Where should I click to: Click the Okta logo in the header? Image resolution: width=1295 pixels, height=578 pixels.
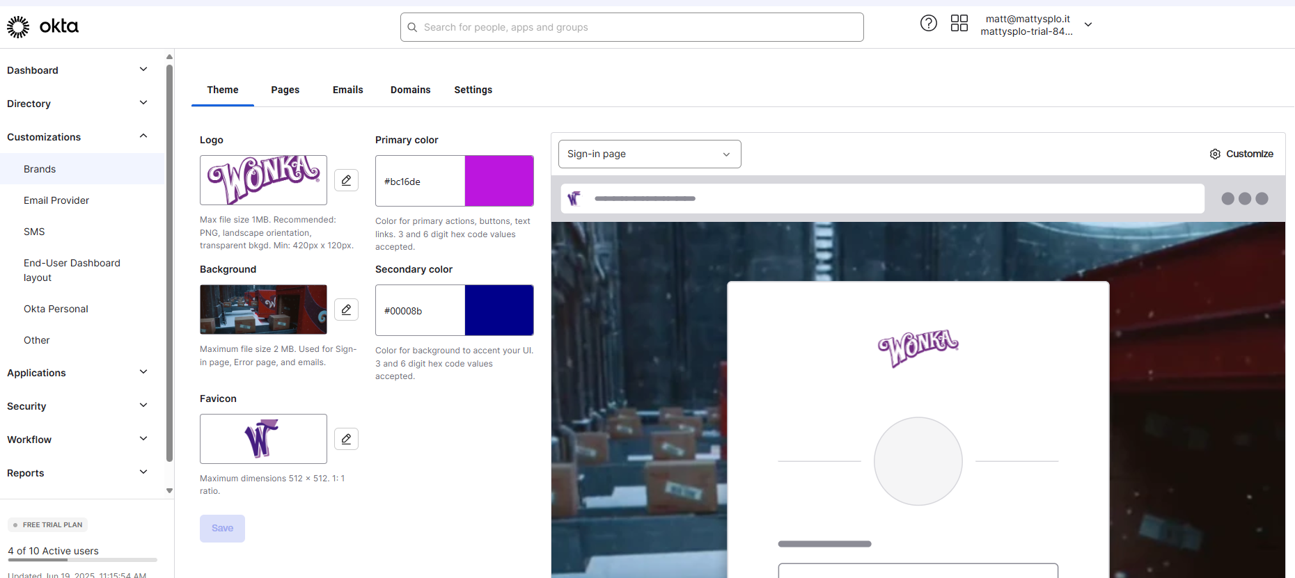(42, 26)
